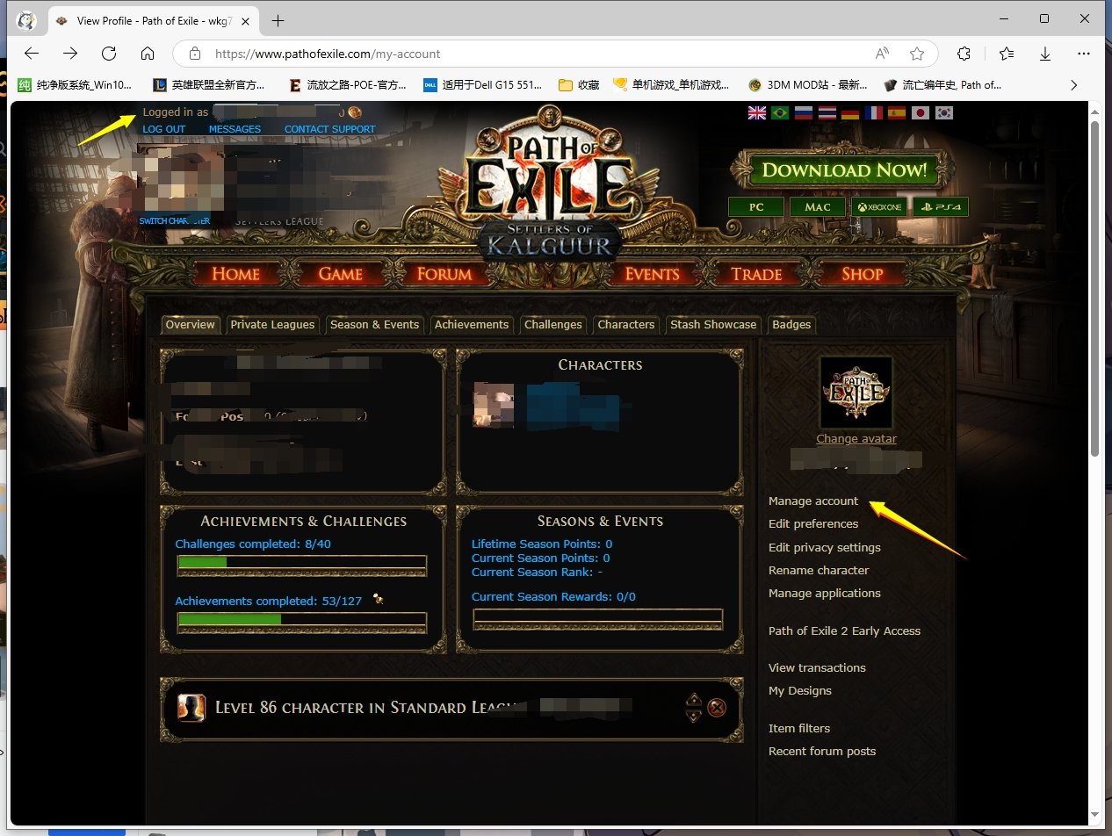Open the favorites list icon

point(1007,54)
